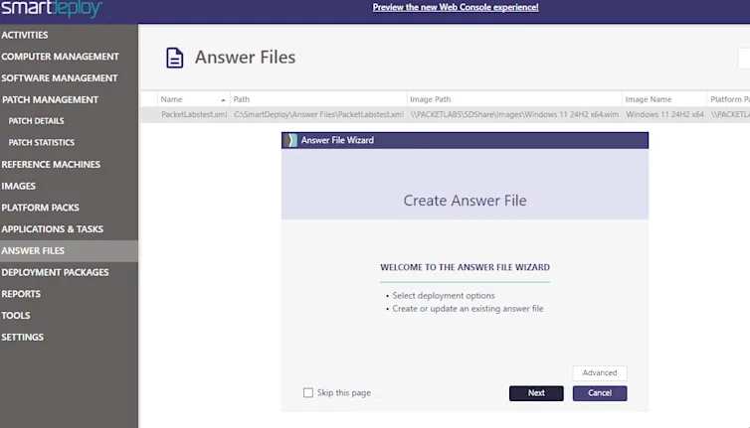Viewport: 750px width, 428px height.
Task: Open the Reports section
Action: pyautogui.click(x=21, y=294)
